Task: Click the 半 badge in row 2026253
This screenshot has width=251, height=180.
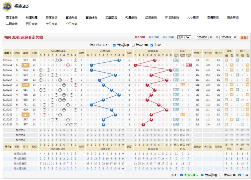Action: click(x=237, y=75)
